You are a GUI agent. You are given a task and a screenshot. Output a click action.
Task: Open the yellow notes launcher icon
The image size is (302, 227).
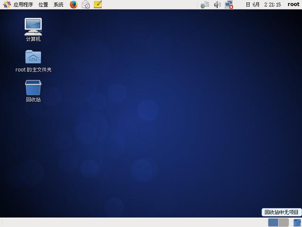click(x=98, y=4)
